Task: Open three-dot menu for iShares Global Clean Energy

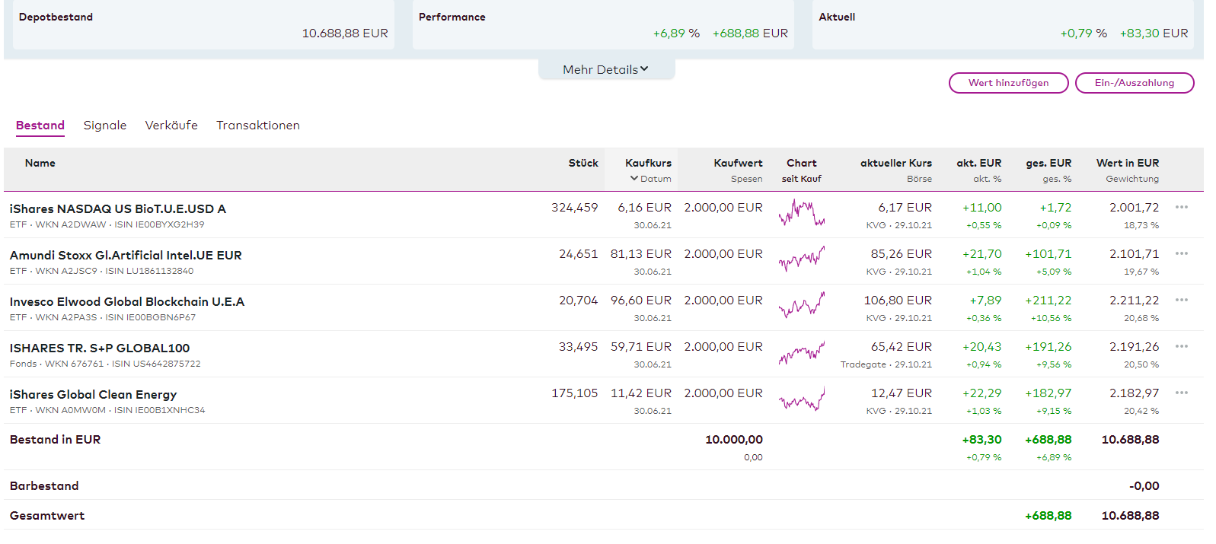Action: (x=1181, y=393)
